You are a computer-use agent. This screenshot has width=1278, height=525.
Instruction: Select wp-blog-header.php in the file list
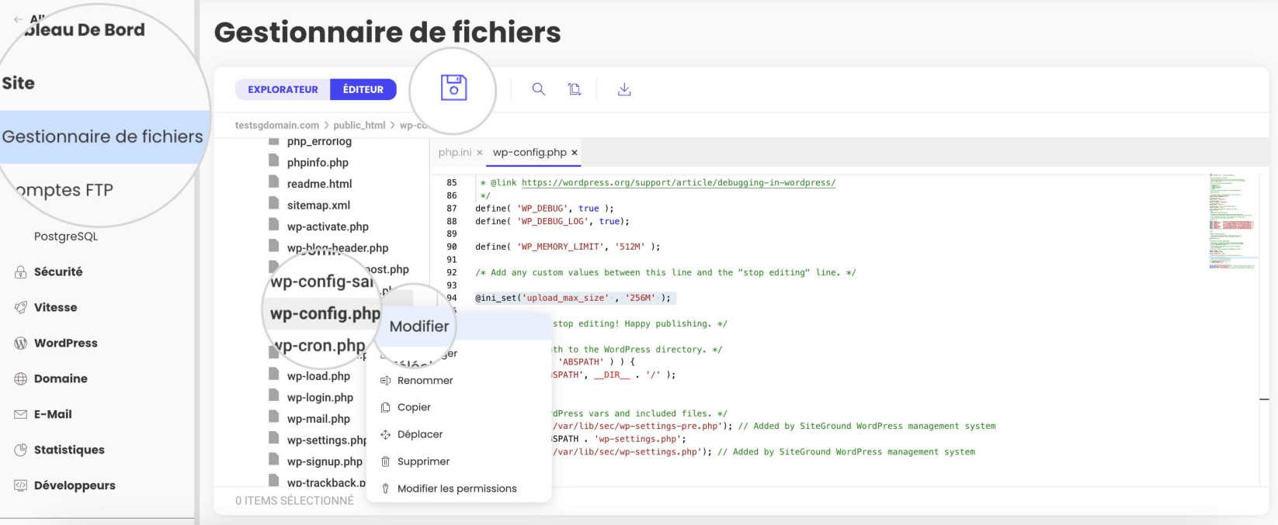tap(338, 248)
